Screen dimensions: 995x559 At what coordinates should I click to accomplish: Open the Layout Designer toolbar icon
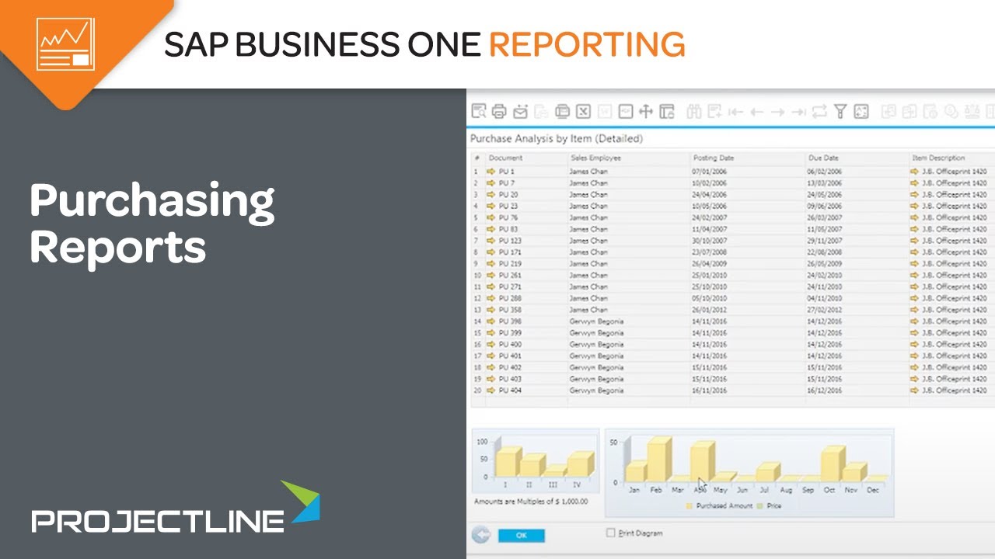coord(667,112)
